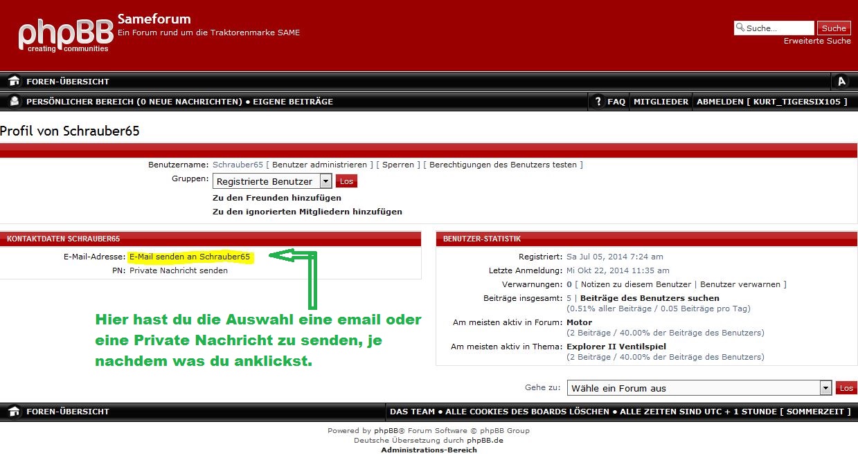Open Eigene Beiträge in navigation bar

pos(293,102)
